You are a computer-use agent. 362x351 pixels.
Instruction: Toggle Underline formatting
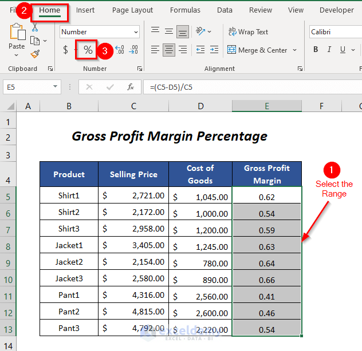tap(343, 49)
